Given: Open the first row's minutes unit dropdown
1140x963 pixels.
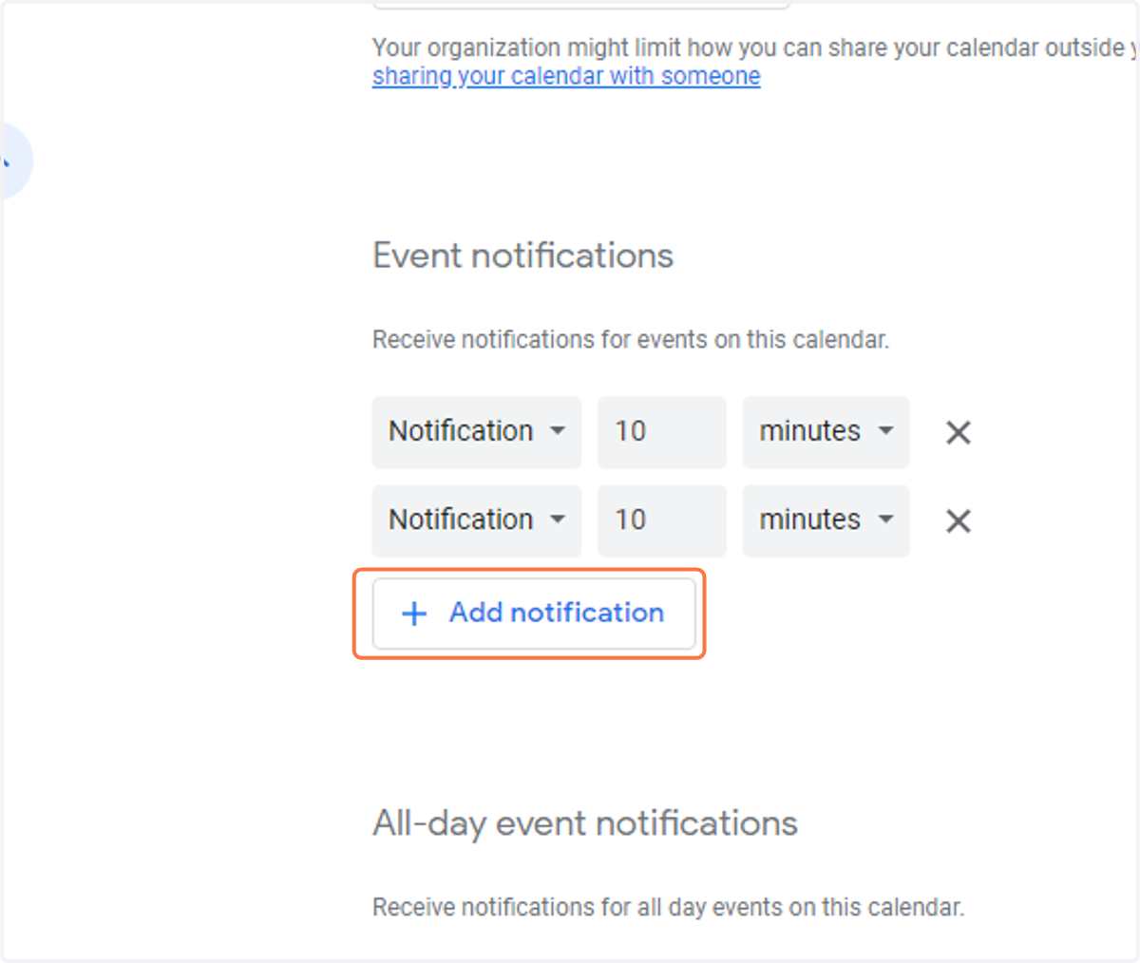Looking at the screenshot, I should pos(826,432).
